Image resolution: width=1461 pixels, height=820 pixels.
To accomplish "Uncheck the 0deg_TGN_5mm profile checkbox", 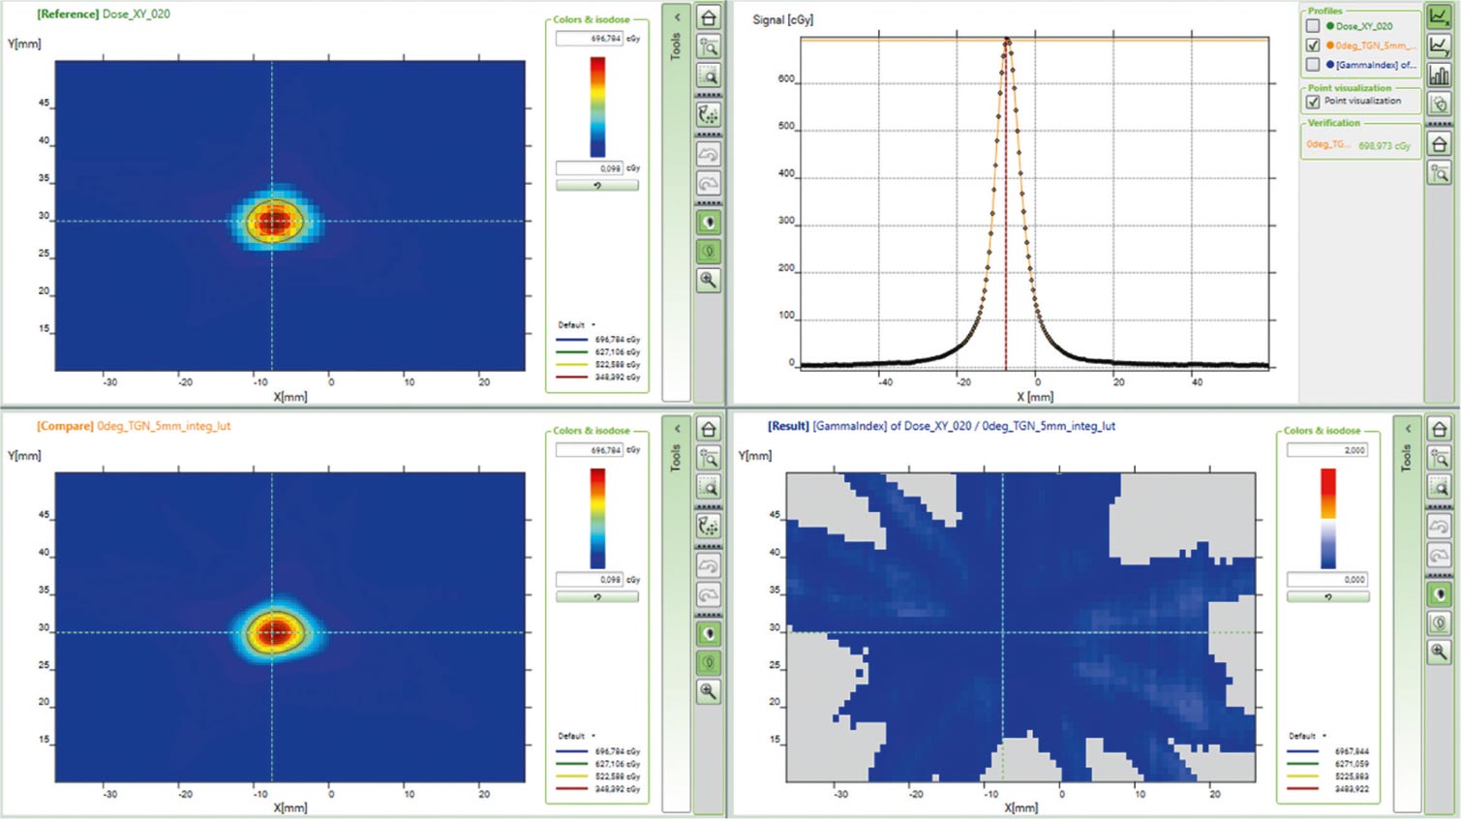I will 1313,46.
